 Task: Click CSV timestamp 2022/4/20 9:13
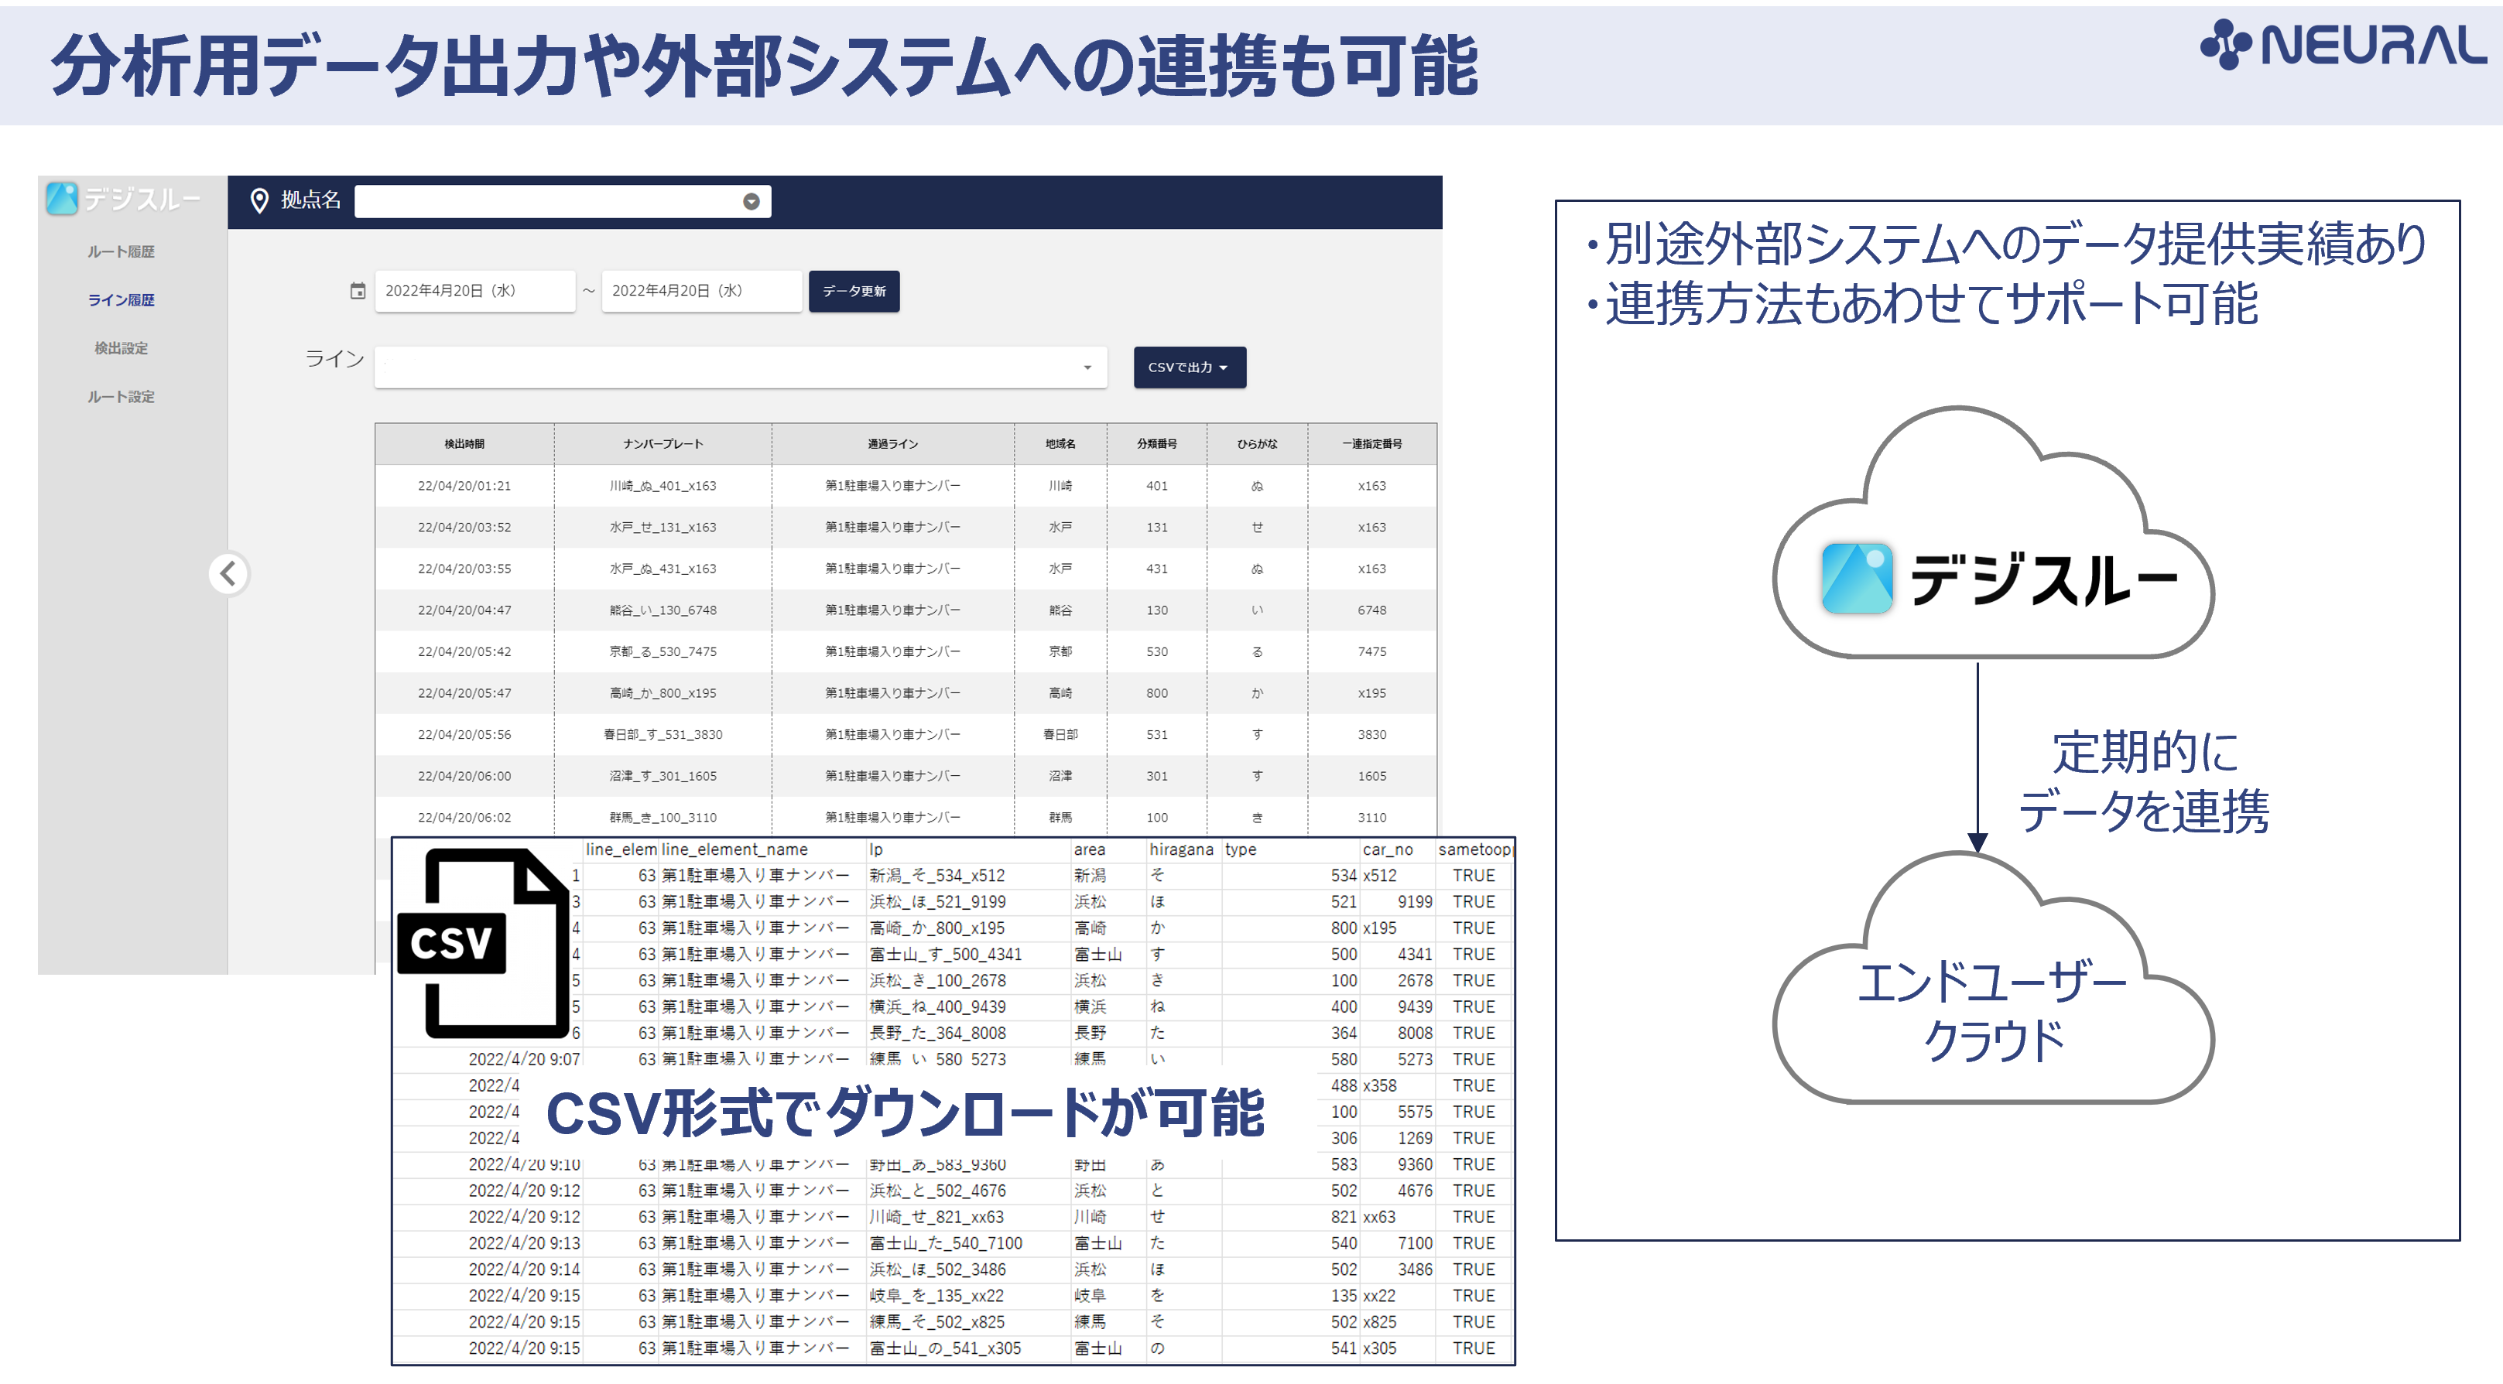[x=524, y=1242]
